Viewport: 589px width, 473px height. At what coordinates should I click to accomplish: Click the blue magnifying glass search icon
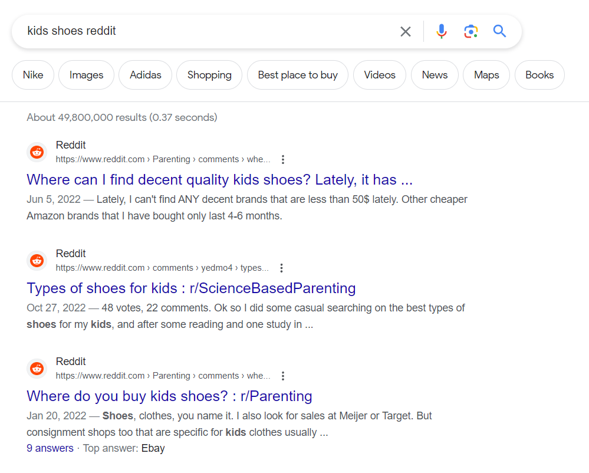(x=499, y=31)
